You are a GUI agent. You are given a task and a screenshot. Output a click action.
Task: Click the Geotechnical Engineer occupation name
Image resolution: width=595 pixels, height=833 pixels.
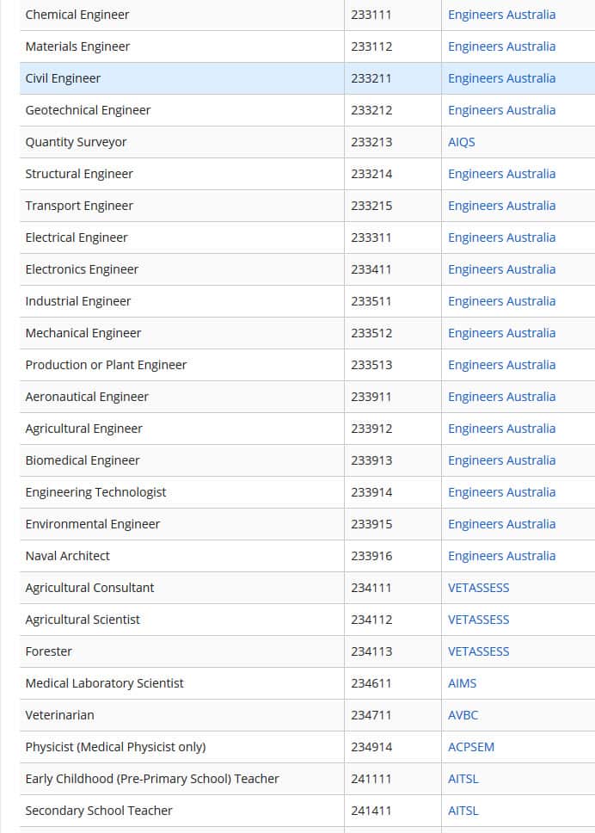(x=89, y=109)
